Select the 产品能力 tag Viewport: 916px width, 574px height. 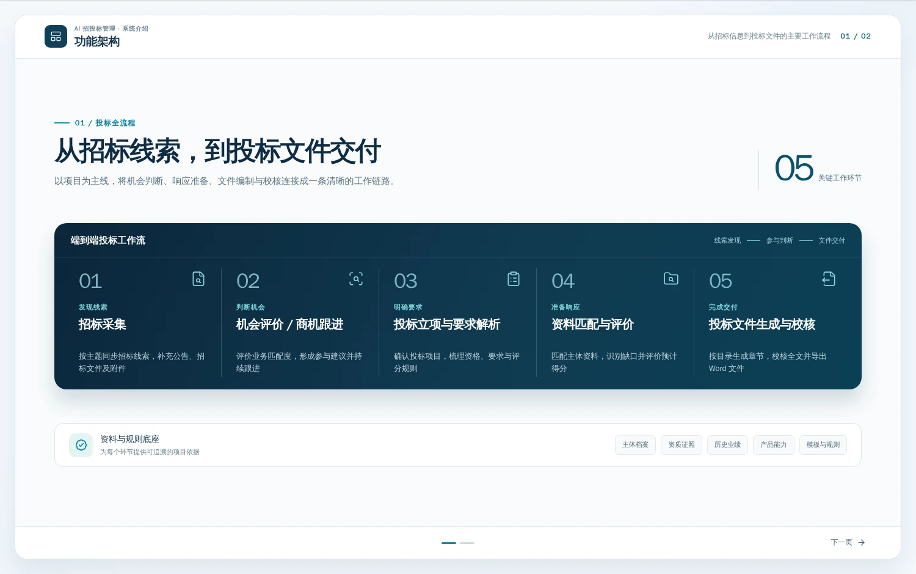[774, 445]
